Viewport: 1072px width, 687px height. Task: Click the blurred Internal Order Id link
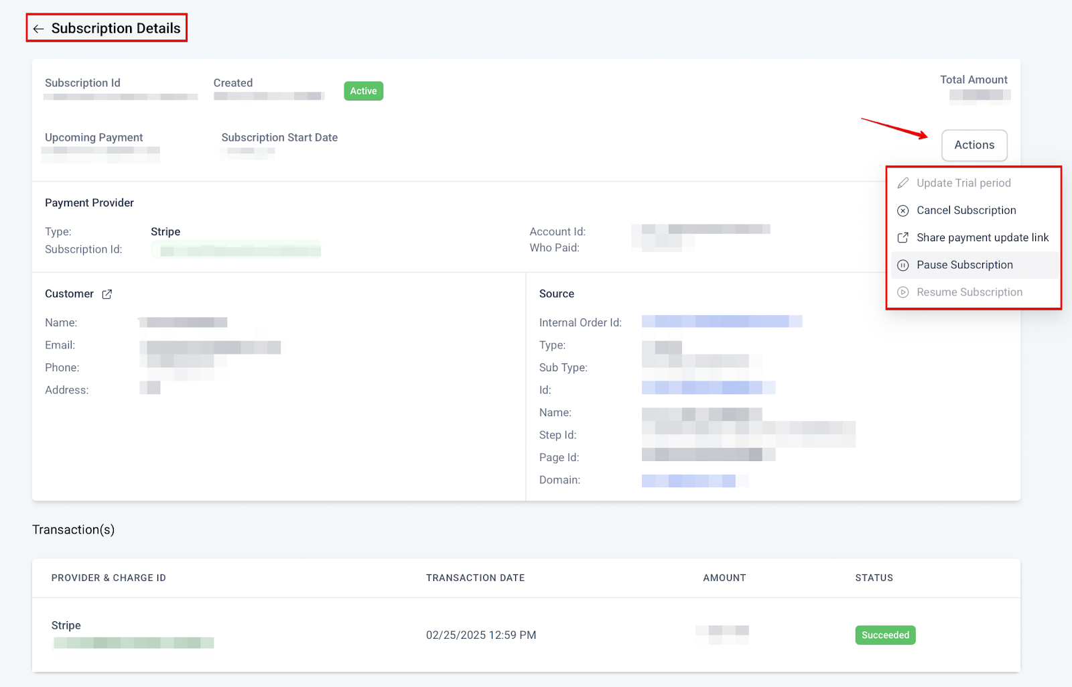point(721,322)
